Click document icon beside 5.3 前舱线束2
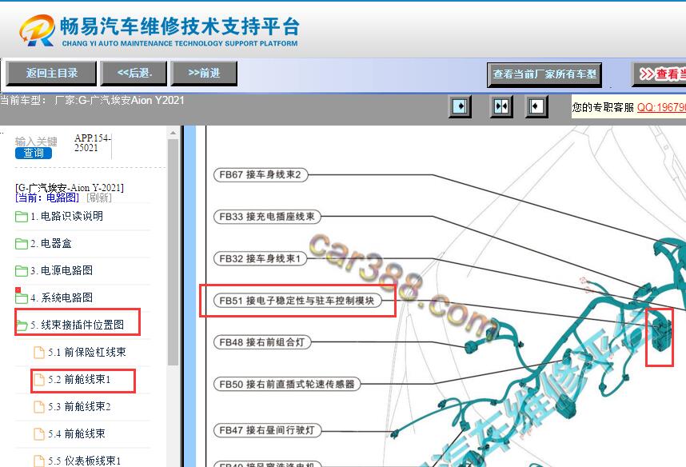Screen dimensions: 686x467 click(x=39, y=406)
